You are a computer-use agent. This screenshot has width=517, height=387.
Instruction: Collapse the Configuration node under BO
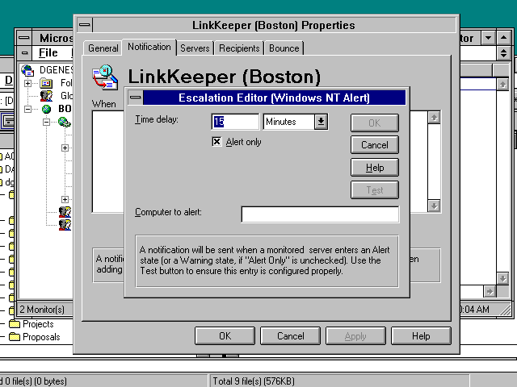click(x=47, y=122)
